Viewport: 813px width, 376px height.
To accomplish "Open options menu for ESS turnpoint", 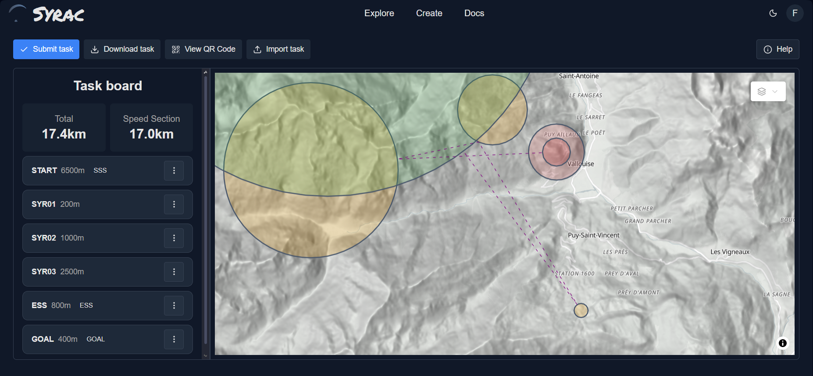I will 174,305.
